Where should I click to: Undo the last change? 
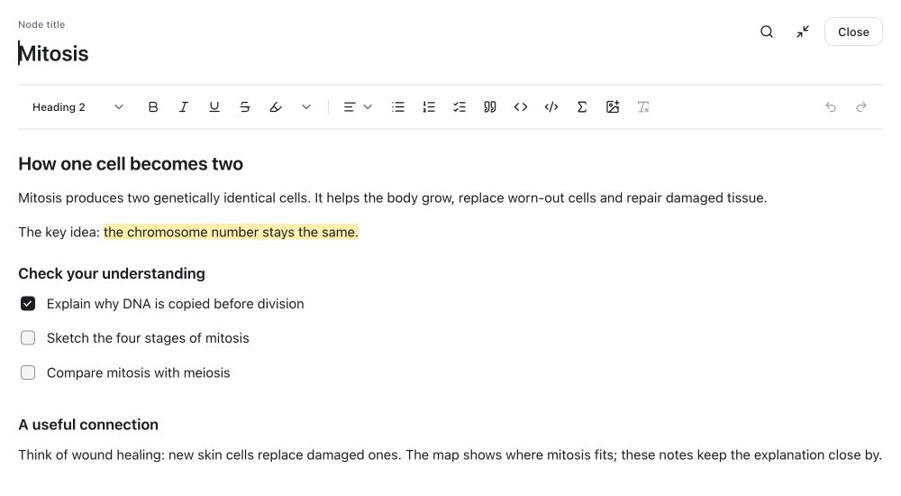tap(831, 107)
